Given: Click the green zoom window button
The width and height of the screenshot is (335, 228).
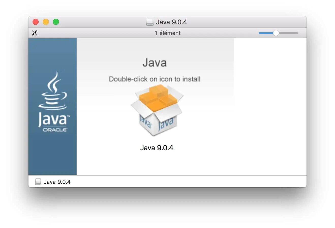Looking at the screenshot, I should pyautogui.click(x=56, y=22).
